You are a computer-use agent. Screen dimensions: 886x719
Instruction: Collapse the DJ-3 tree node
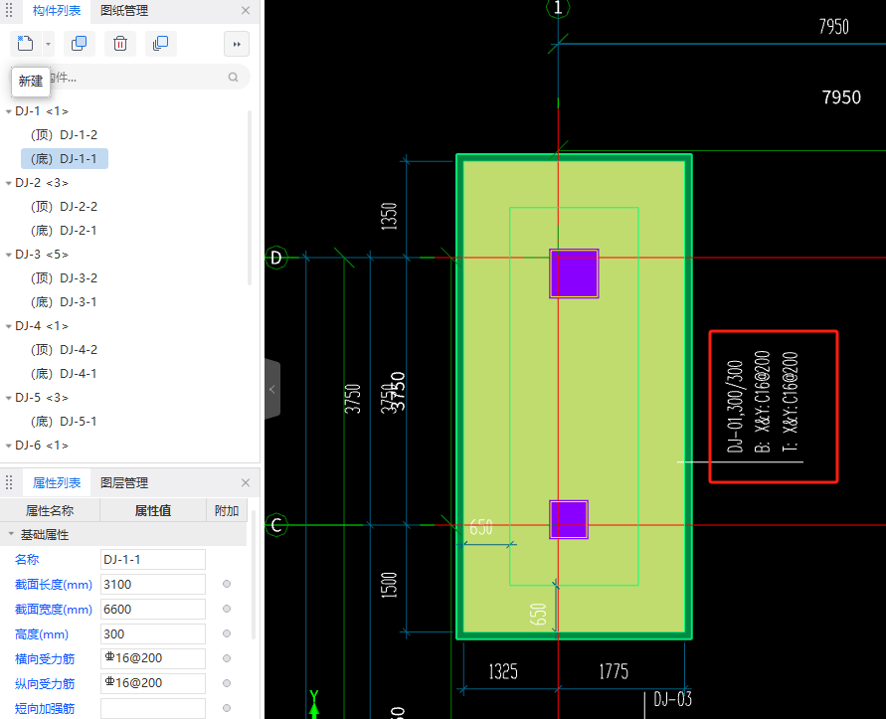pyautogui.click(x=9, y=255)
